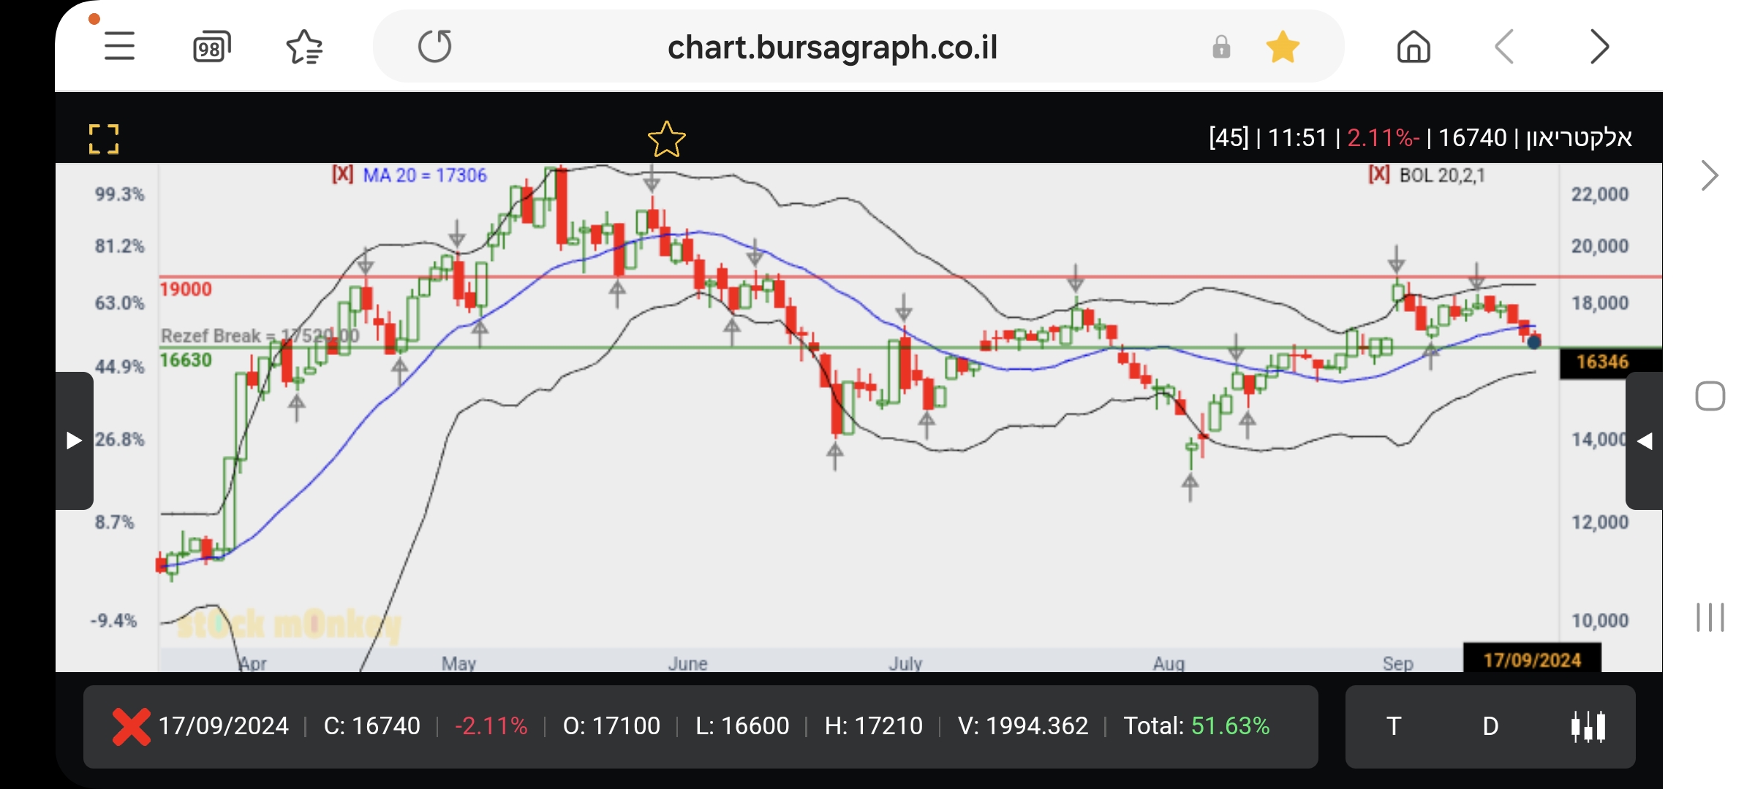Expand the left side panel arrow
This screenshot has height=789, width=1755.
74,441
